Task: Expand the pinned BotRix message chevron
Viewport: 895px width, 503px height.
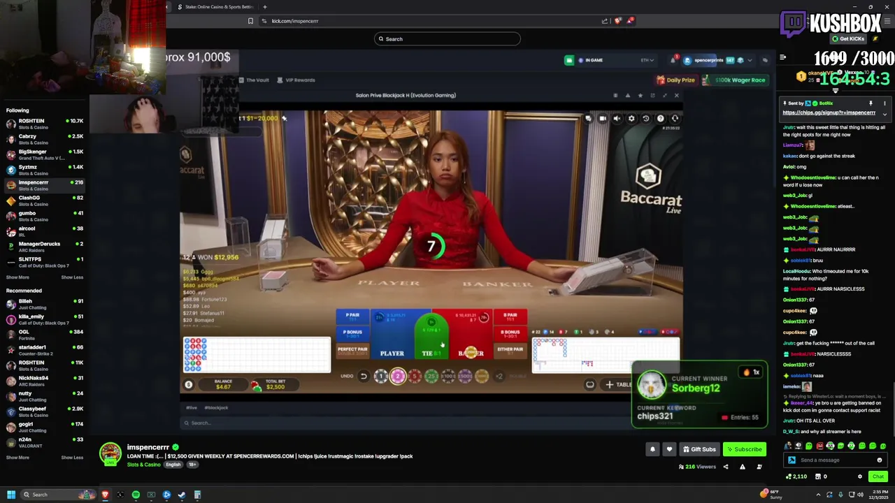Action: [x=885, y=114]
